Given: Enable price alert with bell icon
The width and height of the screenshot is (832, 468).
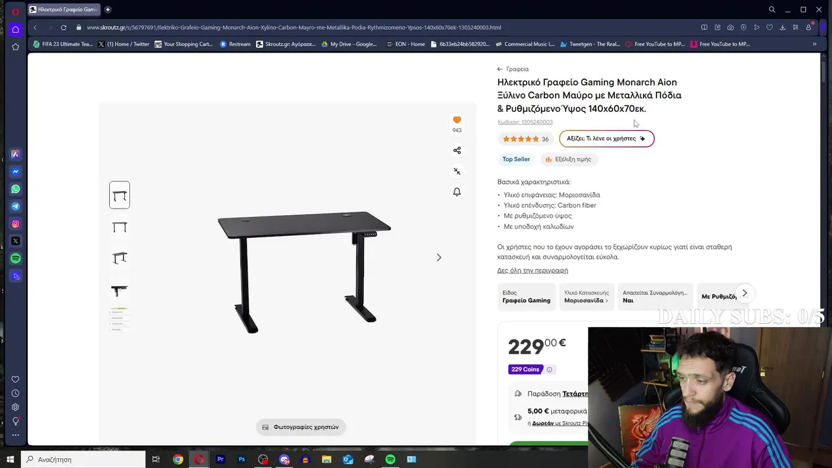Looking at the screenshot, I should coord(457,192).
